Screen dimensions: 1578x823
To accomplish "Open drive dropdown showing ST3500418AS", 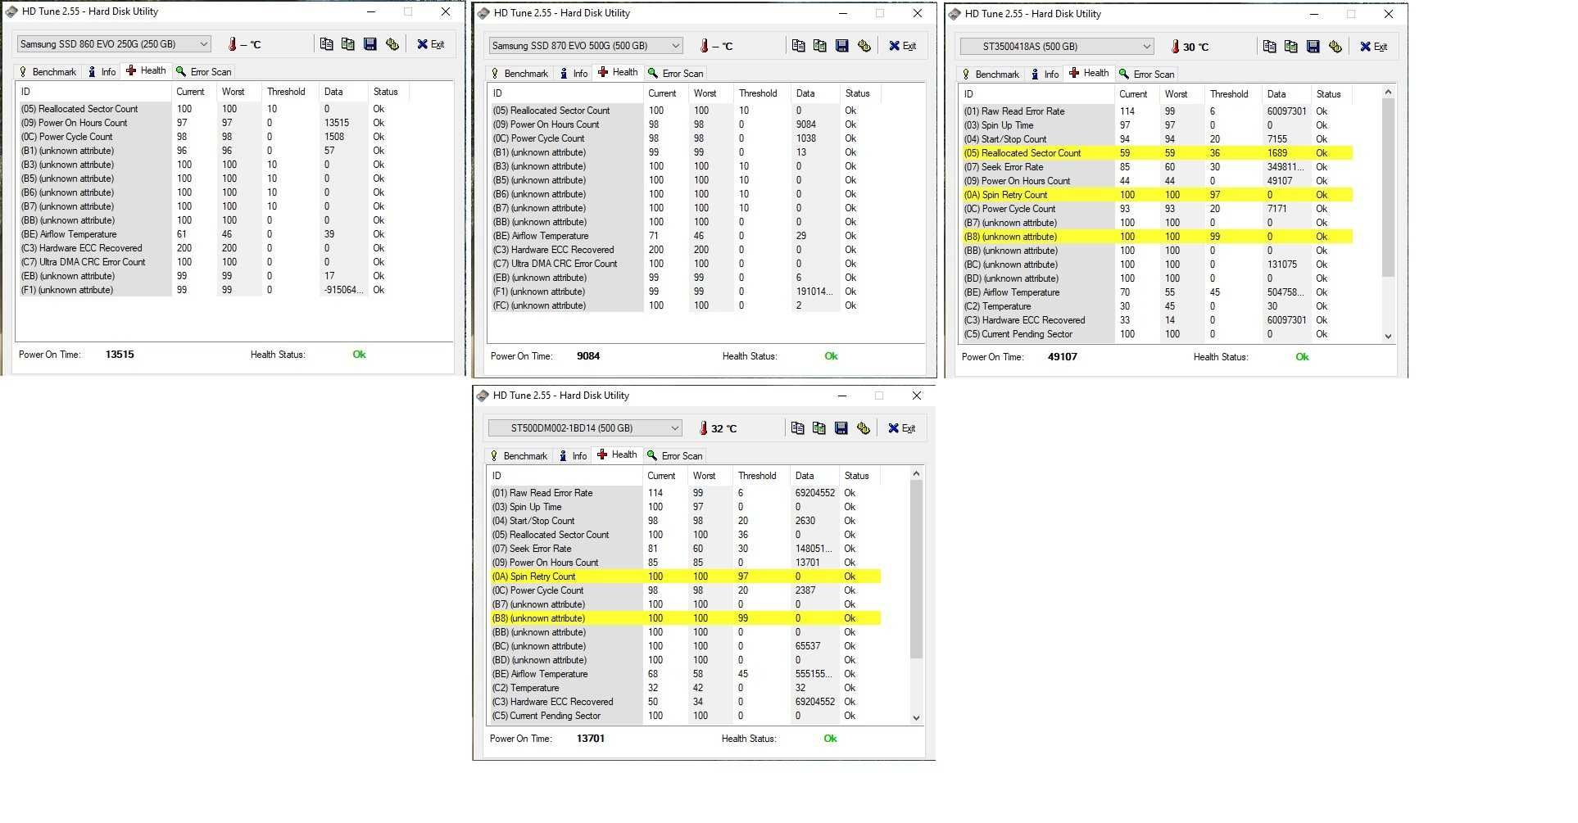I will [x=1057, y=47].
